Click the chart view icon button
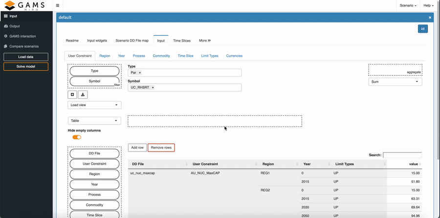Viewport: 440px width, 218px height. click(x=422, y=29)
